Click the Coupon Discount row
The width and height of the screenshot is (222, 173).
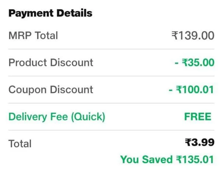(111, 89)
